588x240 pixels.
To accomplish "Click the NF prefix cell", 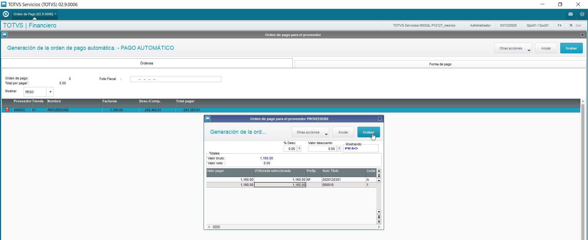I will [314, 180].
